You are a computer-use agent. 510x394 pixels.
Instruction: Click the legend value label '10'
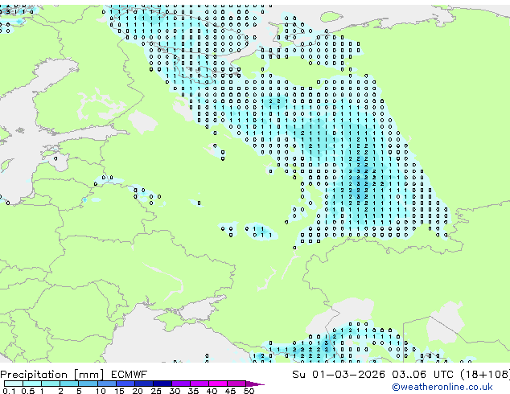[x=101, y=391]
